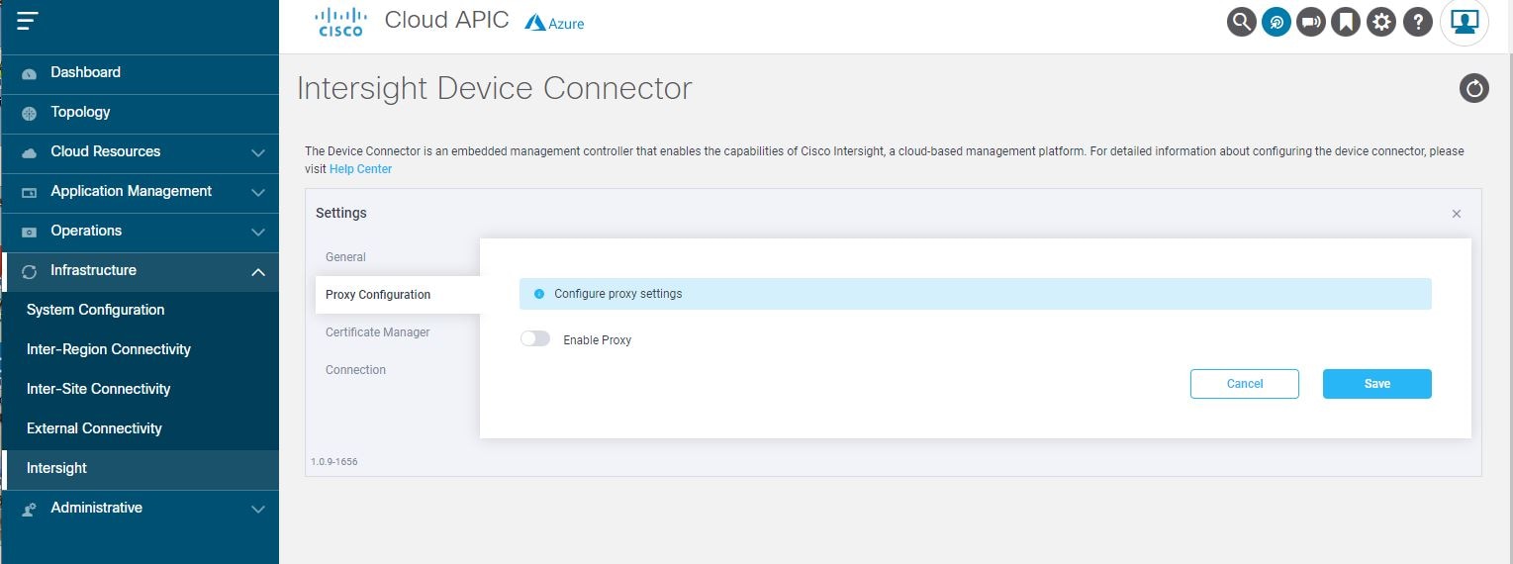1513x564 pixels.
Task: Click the Administrative user-wrench icon
Action: (x=29, y=509)
